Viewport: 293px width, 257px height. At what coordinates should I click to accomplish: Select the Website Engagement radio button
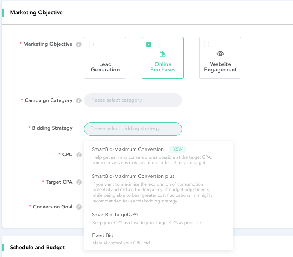coord(206,44)
